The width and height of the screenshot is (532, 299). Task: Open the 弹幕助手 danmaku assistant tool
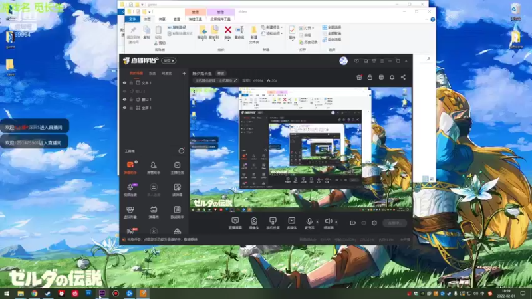coord(130,167)
